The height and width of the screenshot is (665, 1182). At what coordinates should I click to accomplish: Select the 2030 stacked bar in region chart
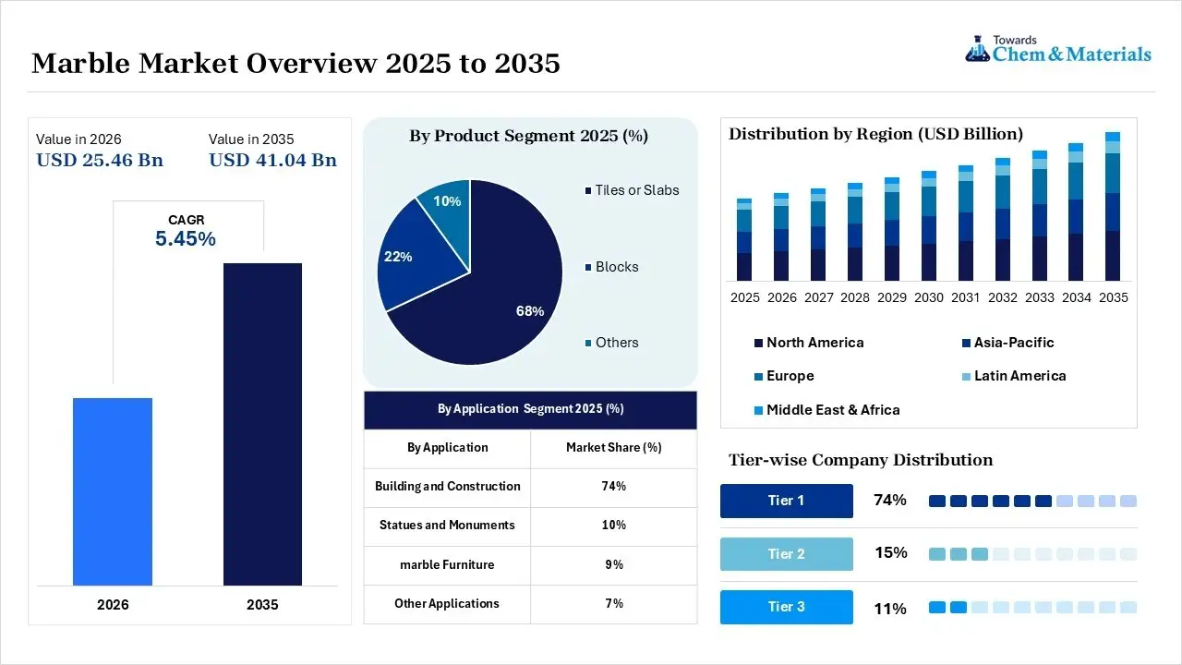929,225
